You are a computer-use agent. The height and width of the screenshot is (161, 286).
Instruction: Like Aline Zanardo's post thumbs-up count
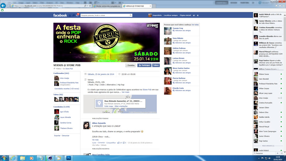[x=120, y=143]
